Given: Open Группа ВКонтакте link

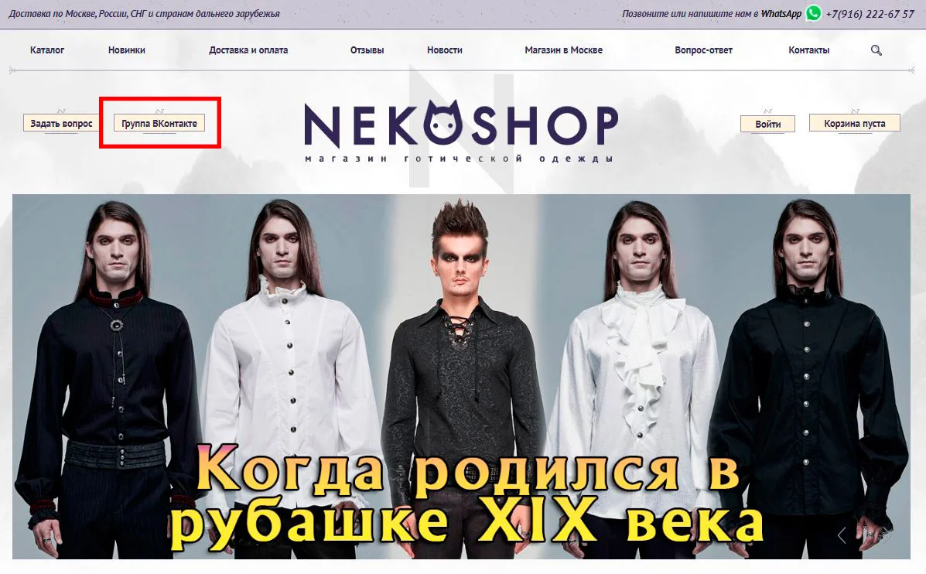Looking at the screenshot, I should point(159,124).
